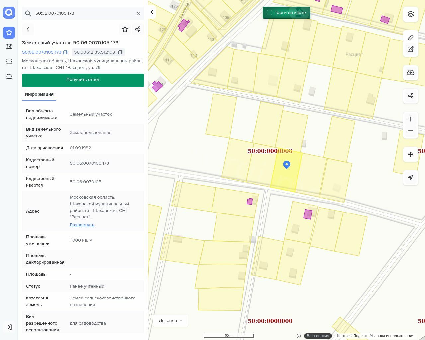Select the Информация tab

click(39, 94)
